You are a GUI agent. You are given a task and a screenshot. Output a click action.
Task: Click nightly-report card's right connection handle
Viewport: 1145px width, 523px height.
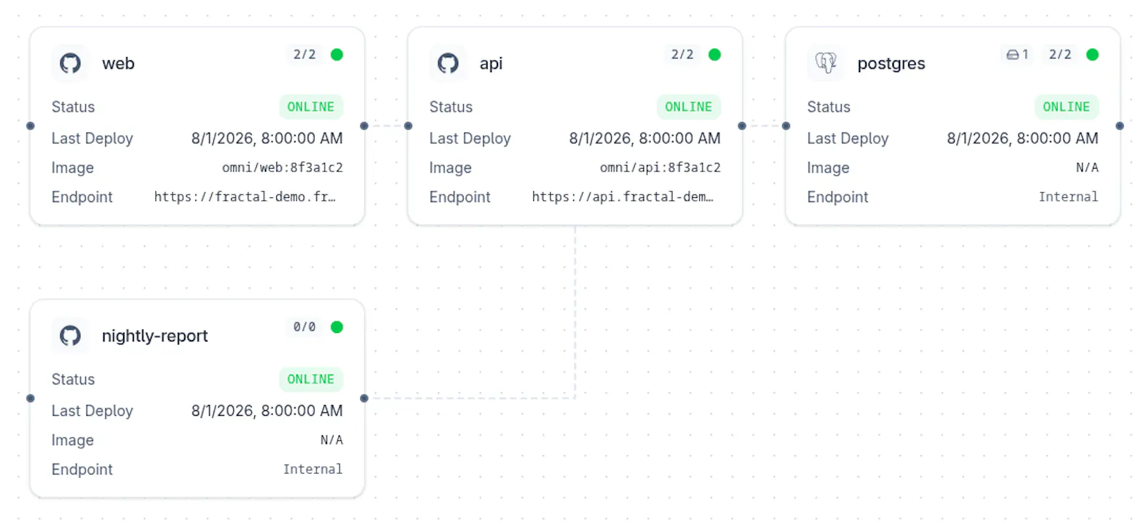pyautogui.click(x=364, y=398)
